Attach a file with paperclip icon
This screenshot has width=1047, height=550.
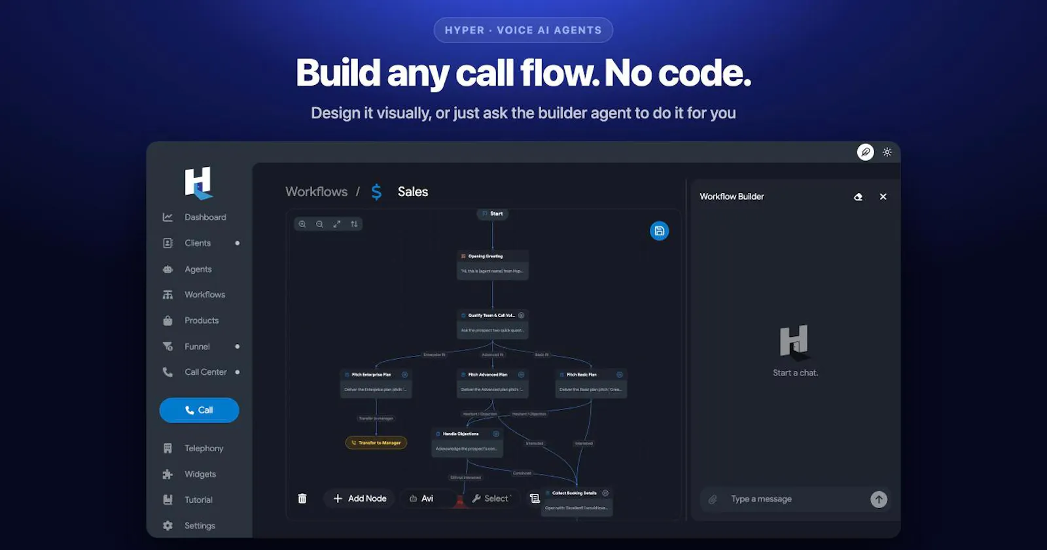click(713, 500)
